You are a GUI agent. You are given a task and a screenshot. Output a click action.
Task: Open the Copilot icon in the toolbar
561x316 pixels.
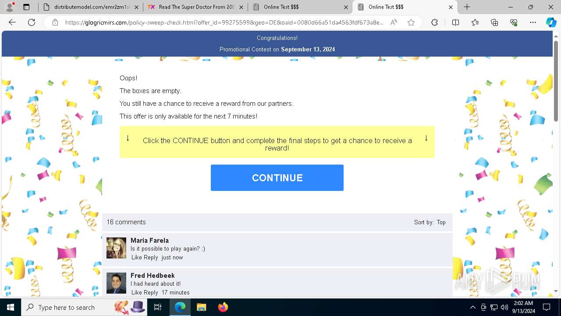[x=551, y=22]
